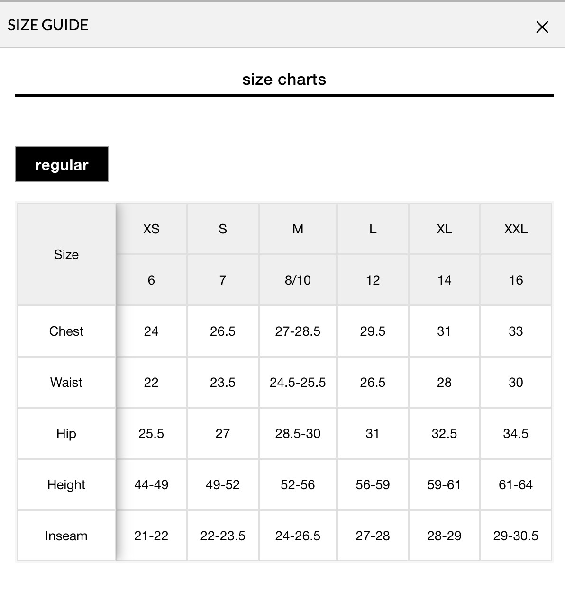Click waist value 24.5-25.5 cell

click(x=298, y=382)
